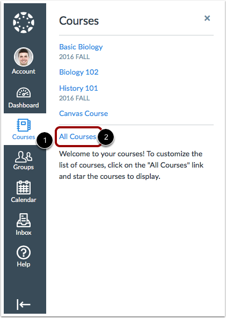Open the Inbox tray icon

point(24,220)
